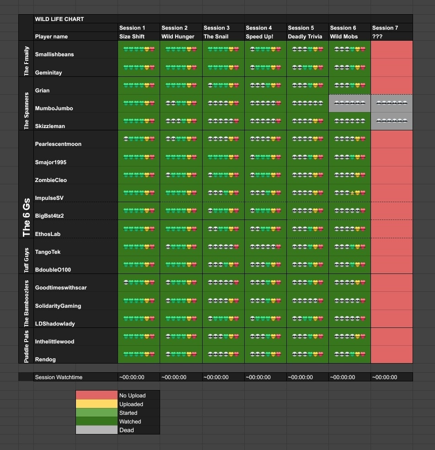Click the Speed Up! session title
Screen dimensions: 435x450
[x=265, y=37]
